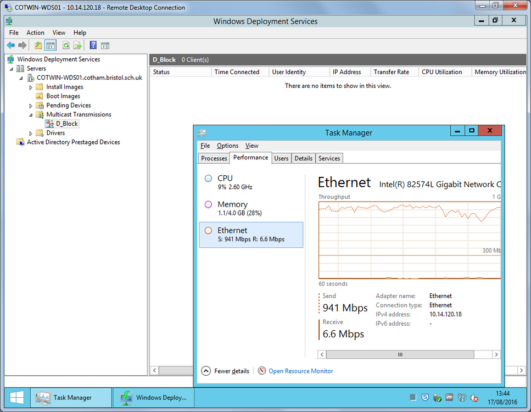Select the Multicast Transmissions node
Viewport: 531px width, 412px height.
click(x=79, y=114)
